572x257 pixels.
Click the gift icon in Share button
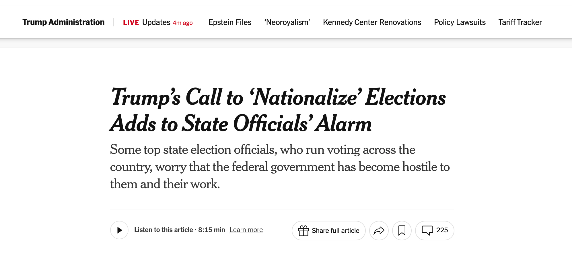pos(303,231)
